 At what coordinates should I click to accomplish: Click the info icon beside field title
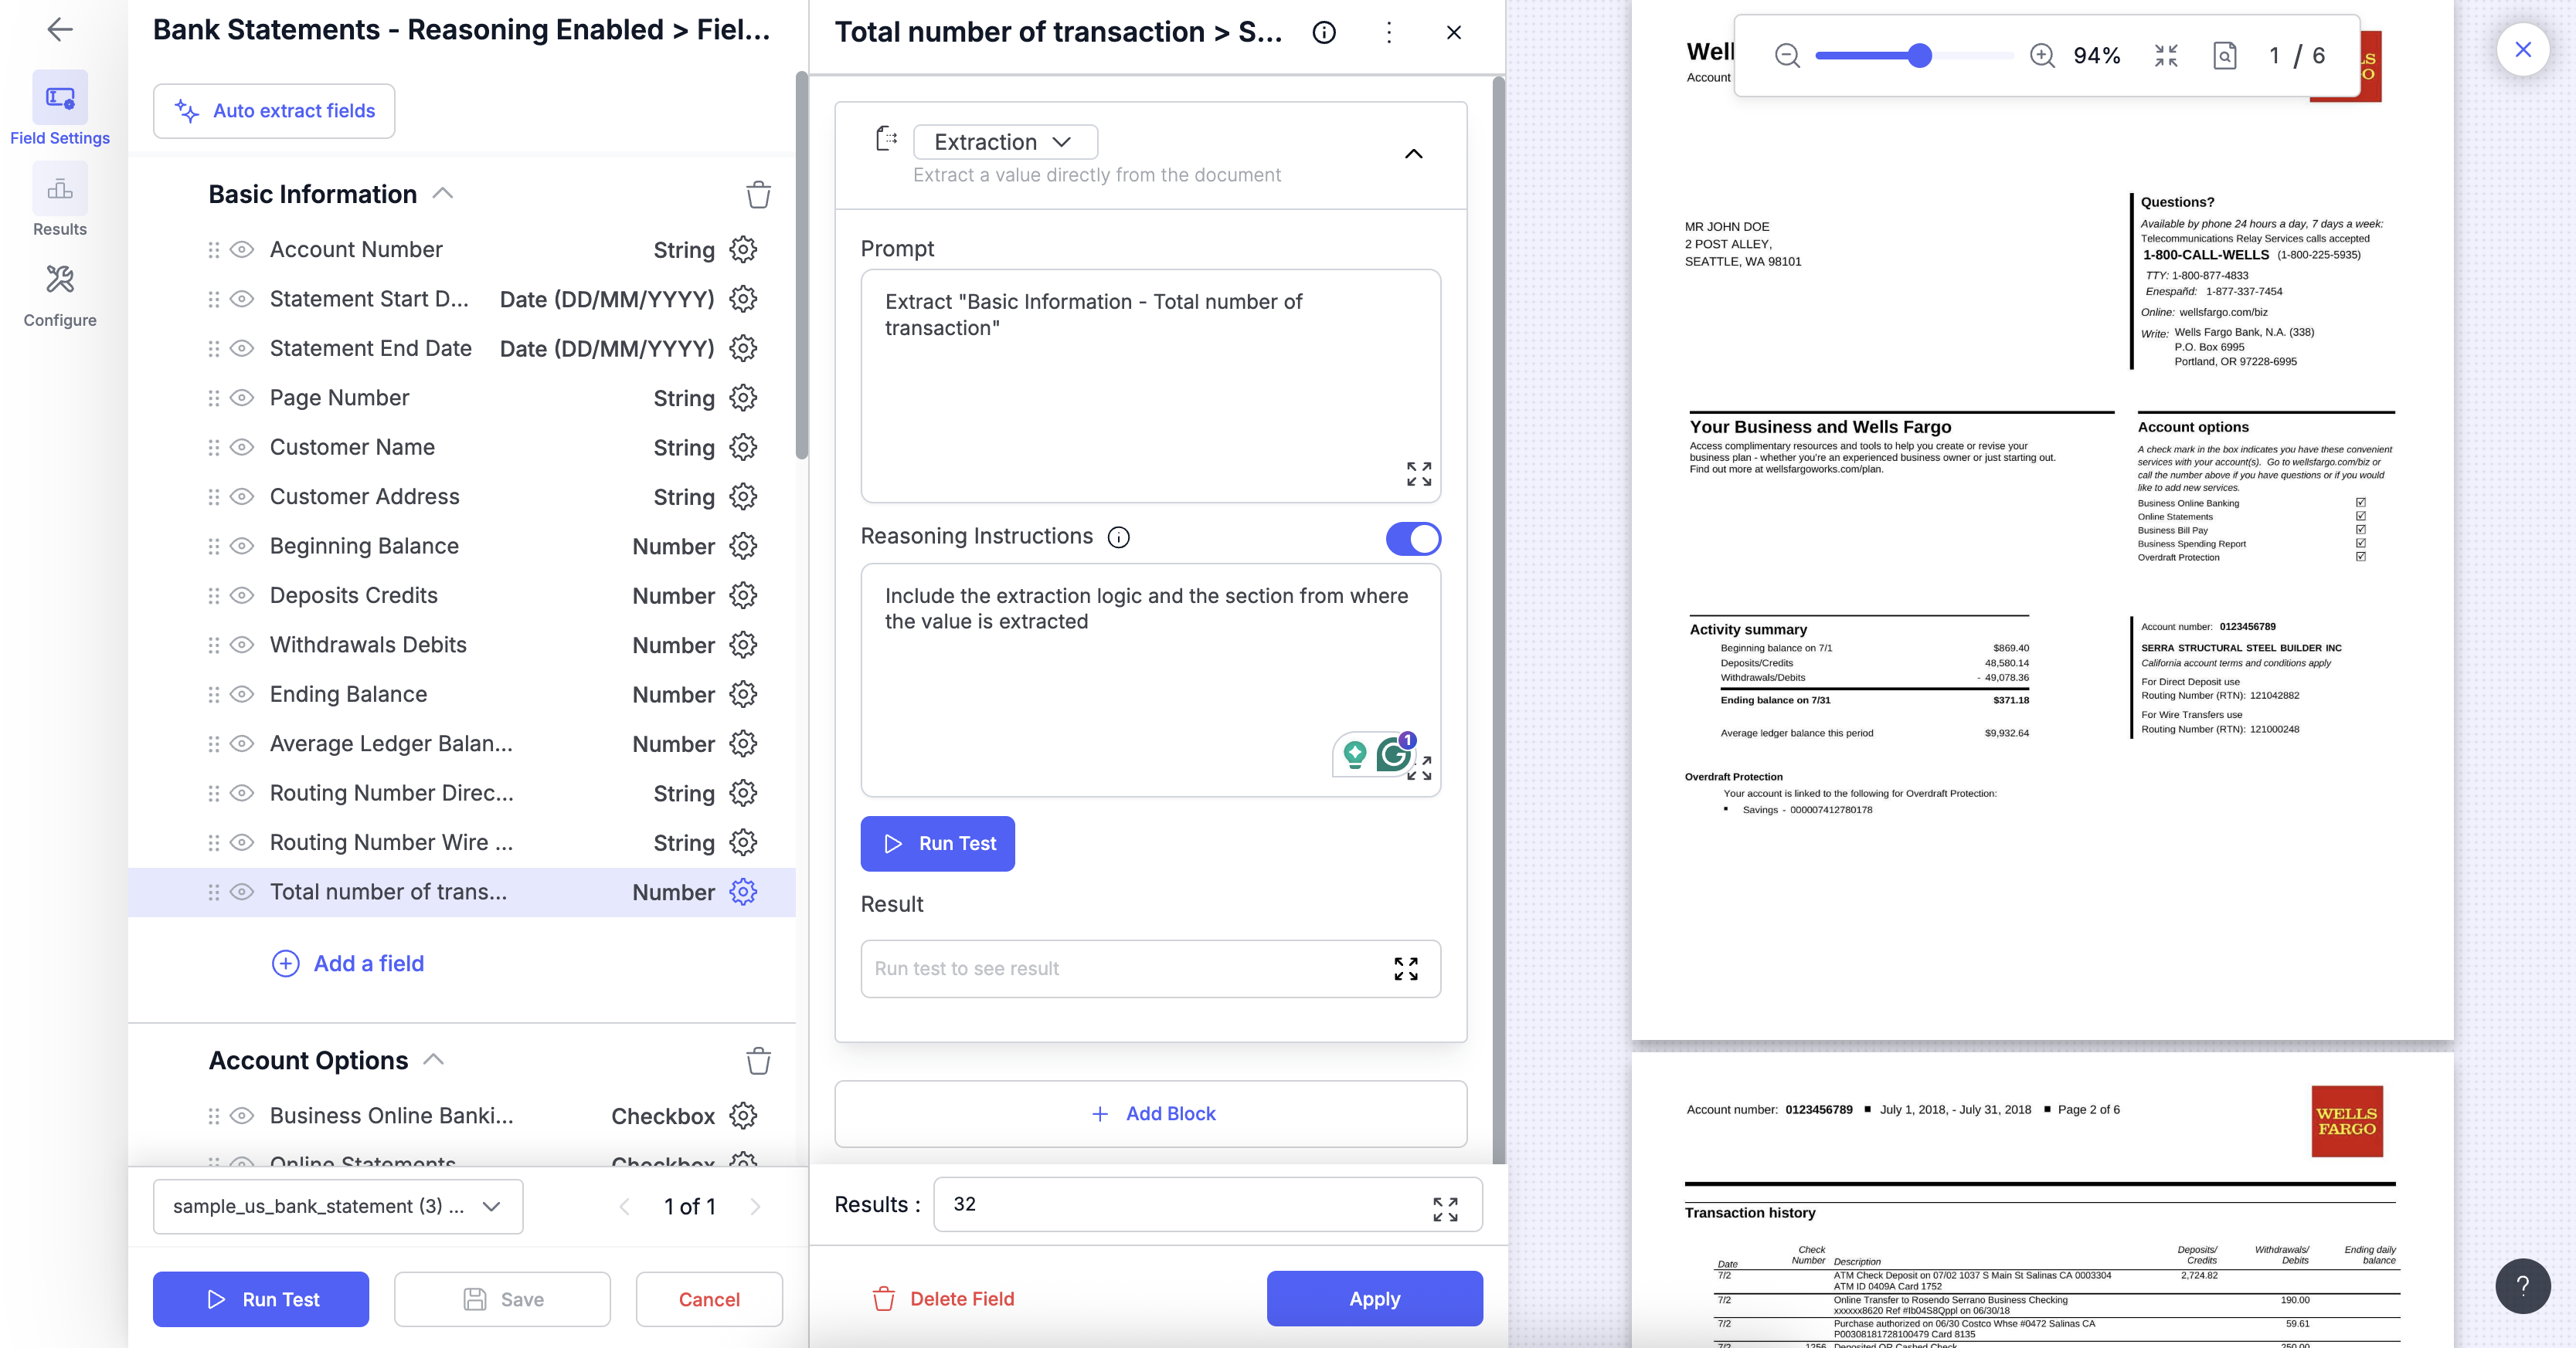(x=1323, y=33)
